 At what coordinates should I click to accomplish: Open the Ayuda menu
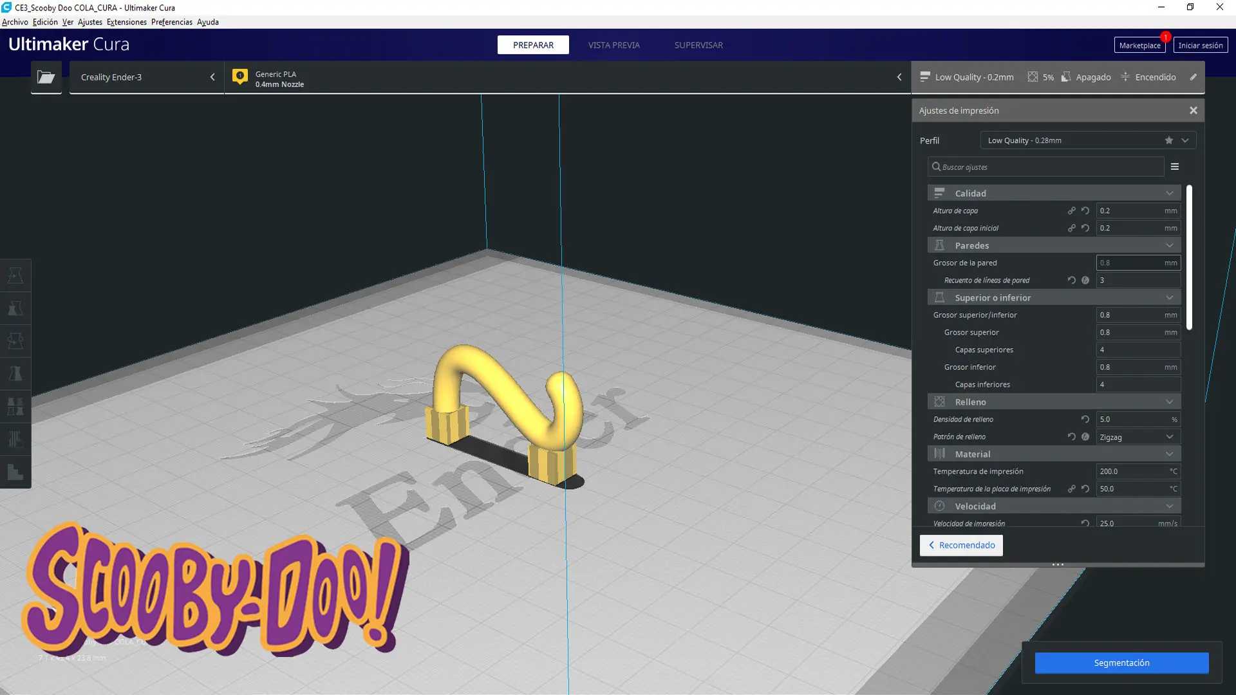tap(208, 22)
